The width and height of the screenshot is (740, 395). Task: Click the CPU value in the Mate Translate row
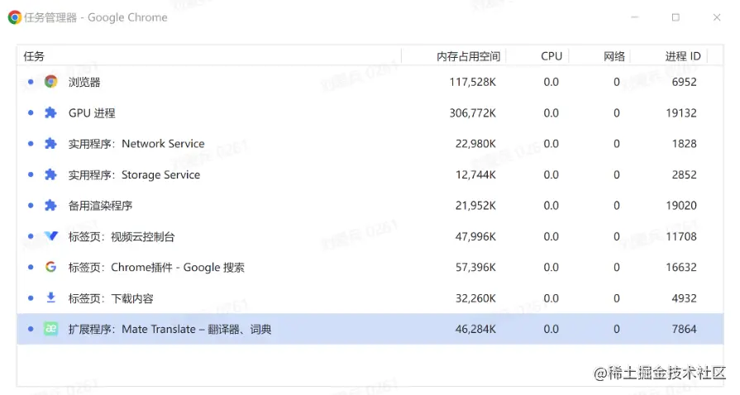(551, 330)
